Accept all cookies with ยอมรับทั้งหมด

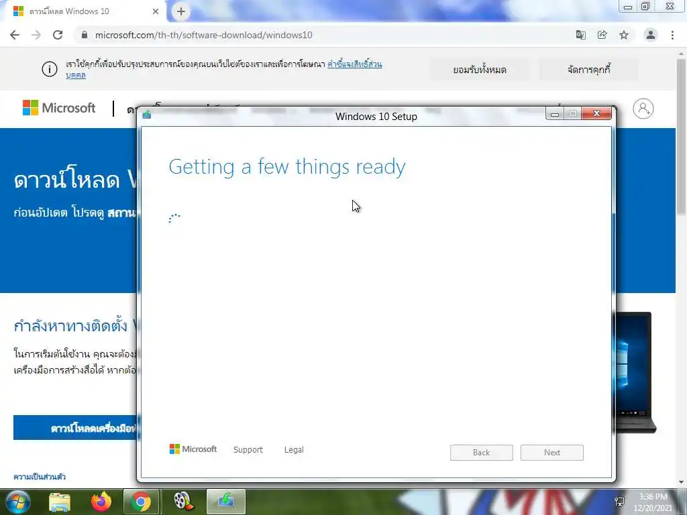[x=480, y=70]
